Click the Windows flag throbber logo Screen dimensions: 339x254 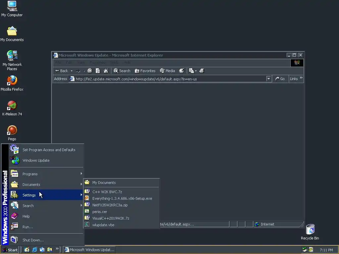pos(297,63)
